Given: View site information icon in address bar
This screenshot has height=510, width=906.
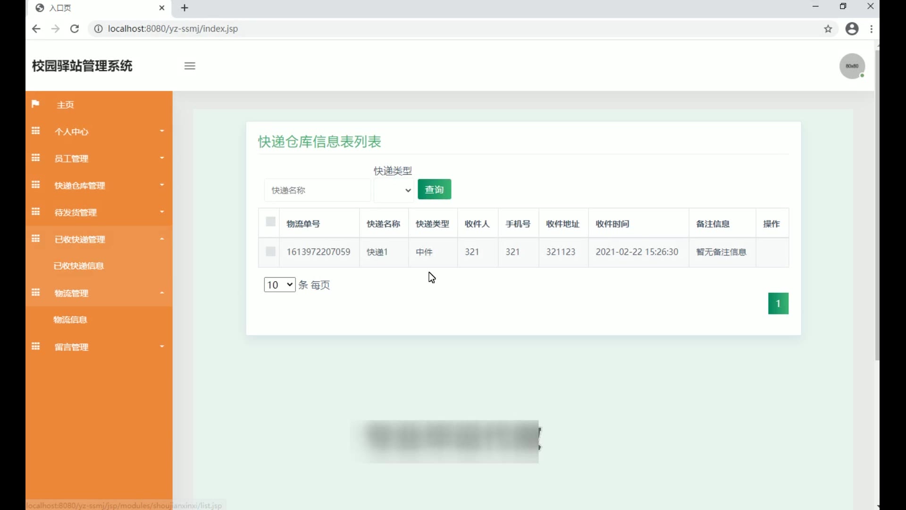Looking at the screenshot, I should [x=98, y=29].
